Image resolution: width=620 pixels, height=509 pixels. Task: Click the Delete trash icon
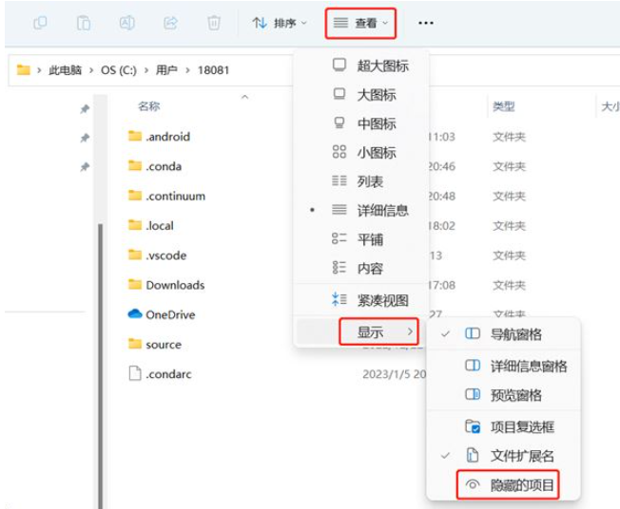pos(214,23)
